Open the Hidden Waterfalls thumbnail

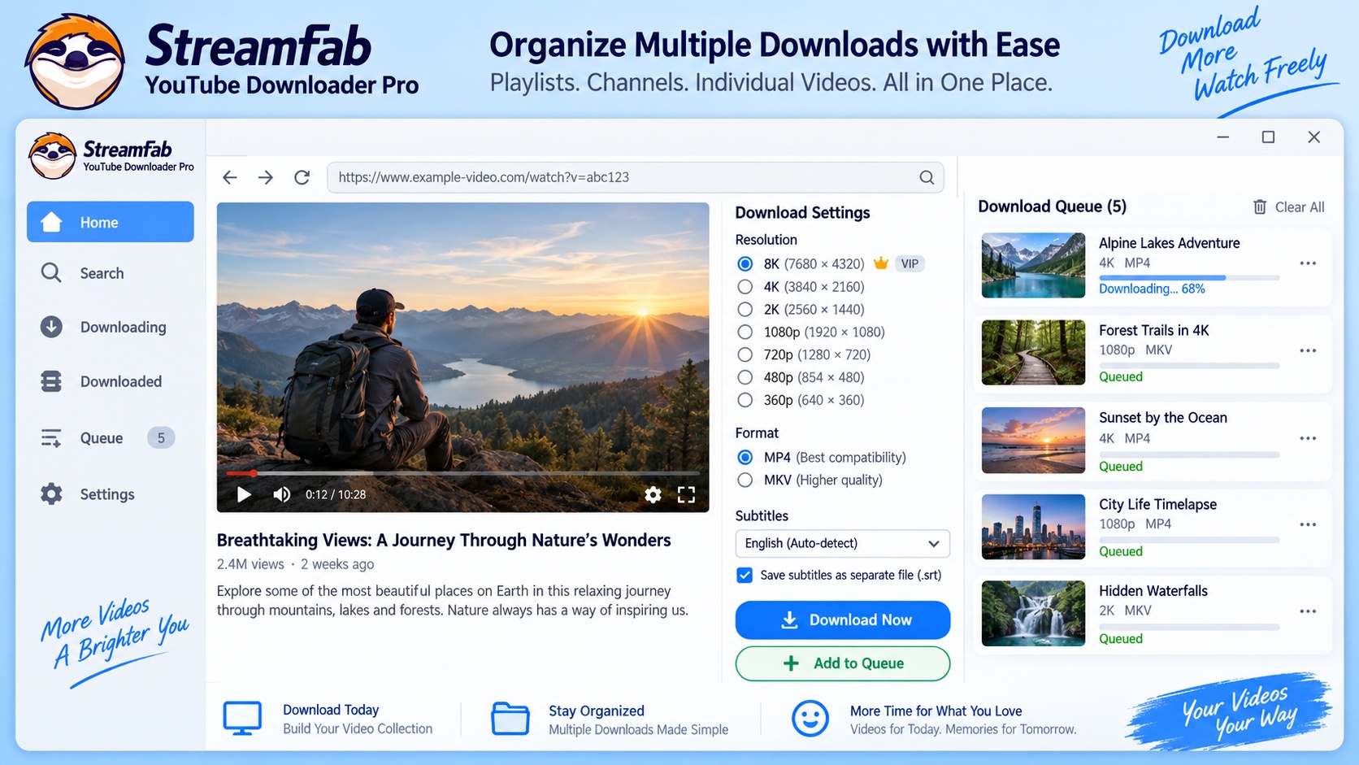[1033, 613]
